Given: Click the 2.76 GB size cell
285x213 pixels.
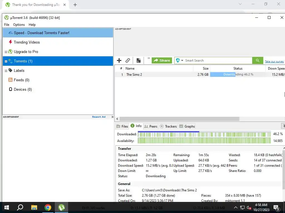Looking at the screenshot, I should pos(203,74).
